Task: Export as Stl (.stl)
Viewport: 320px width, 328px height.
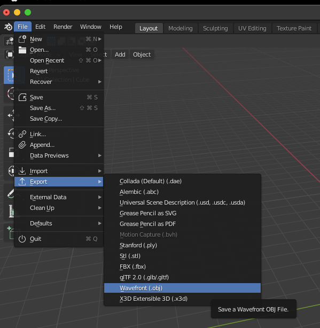Action: (x=182, y=256)
